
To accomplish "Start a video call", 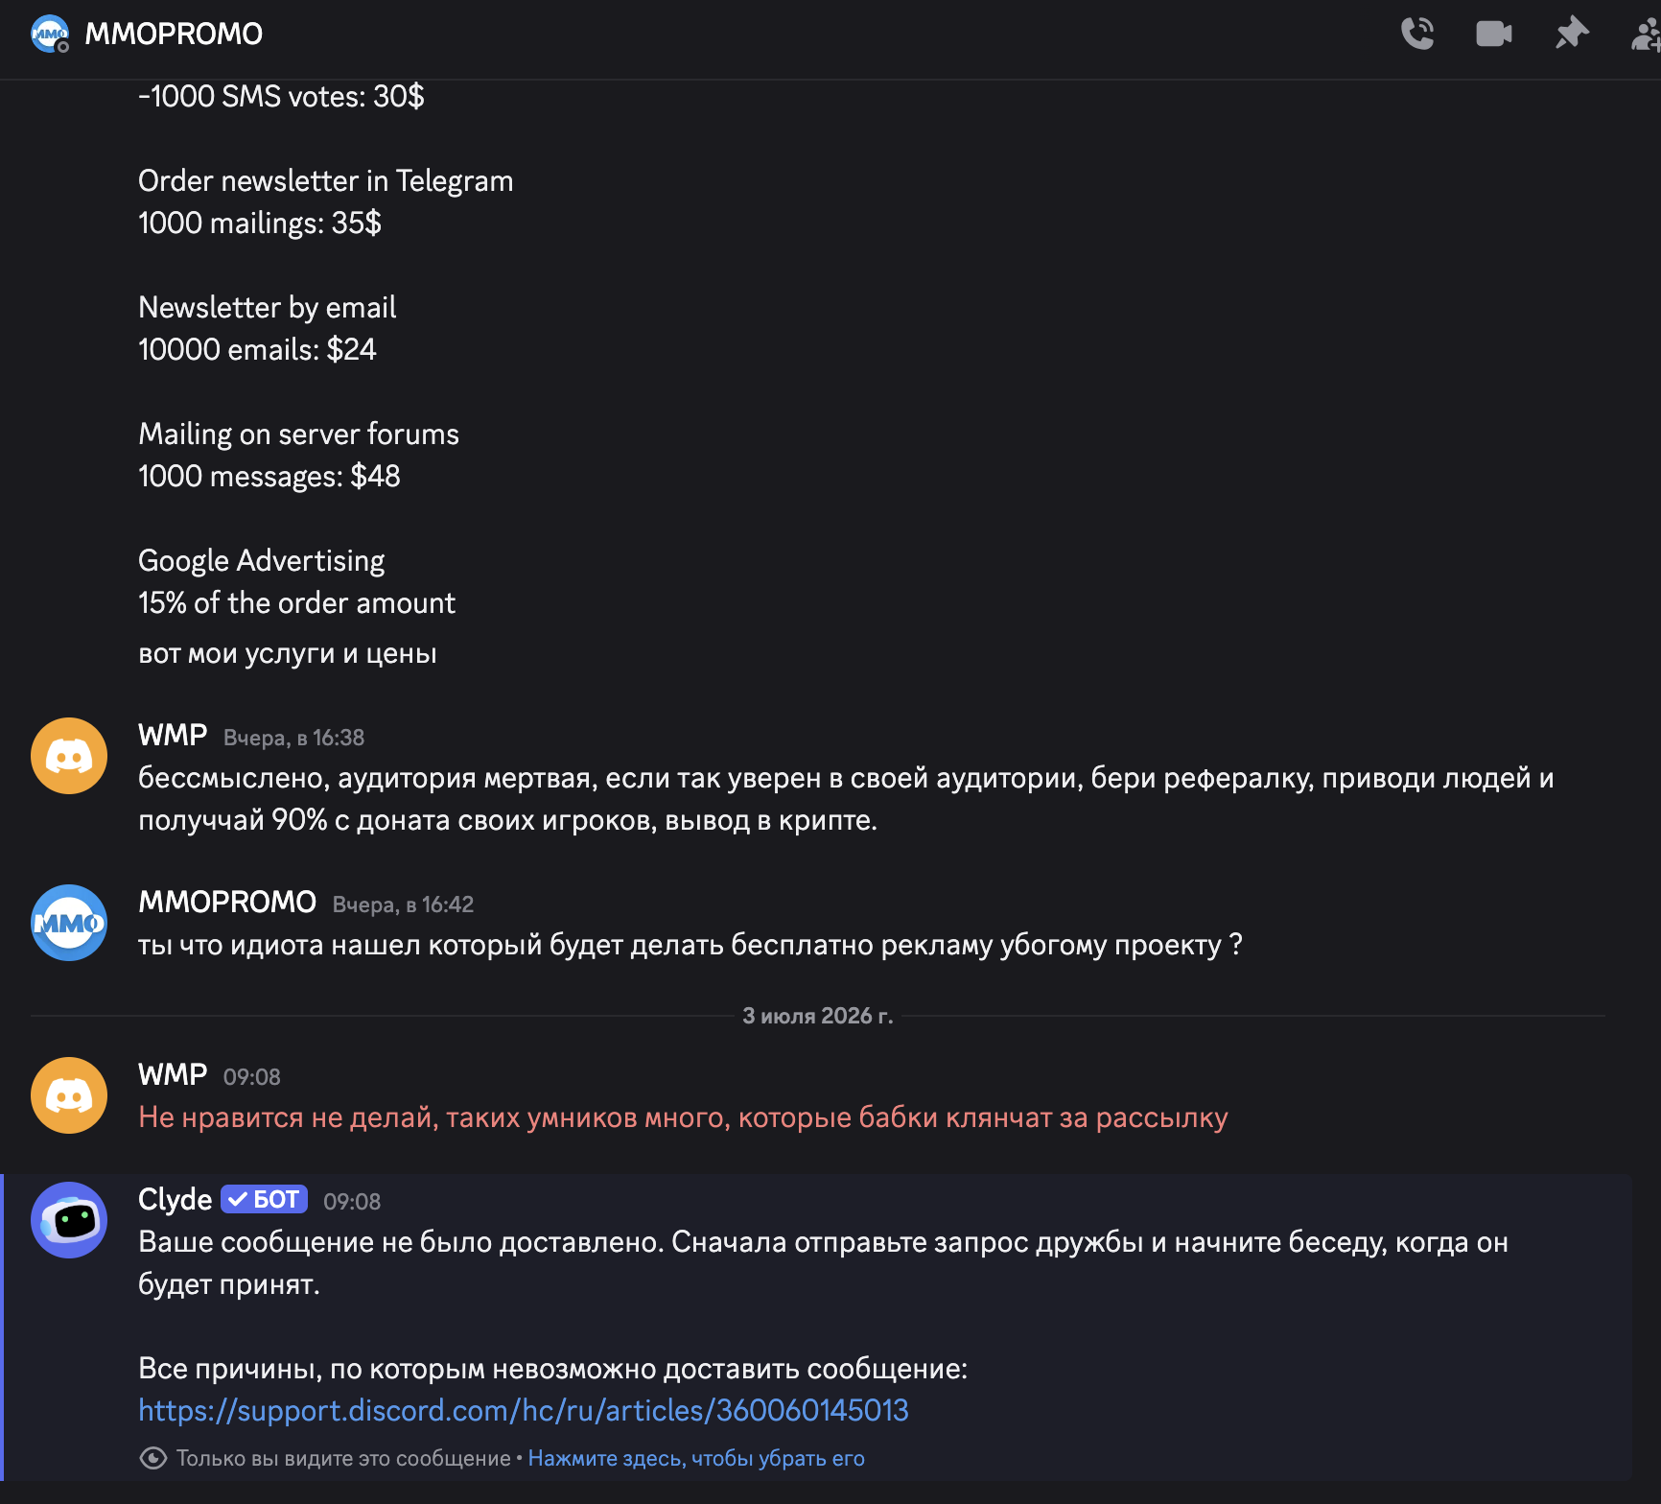I will click(x=1494, y=34).
